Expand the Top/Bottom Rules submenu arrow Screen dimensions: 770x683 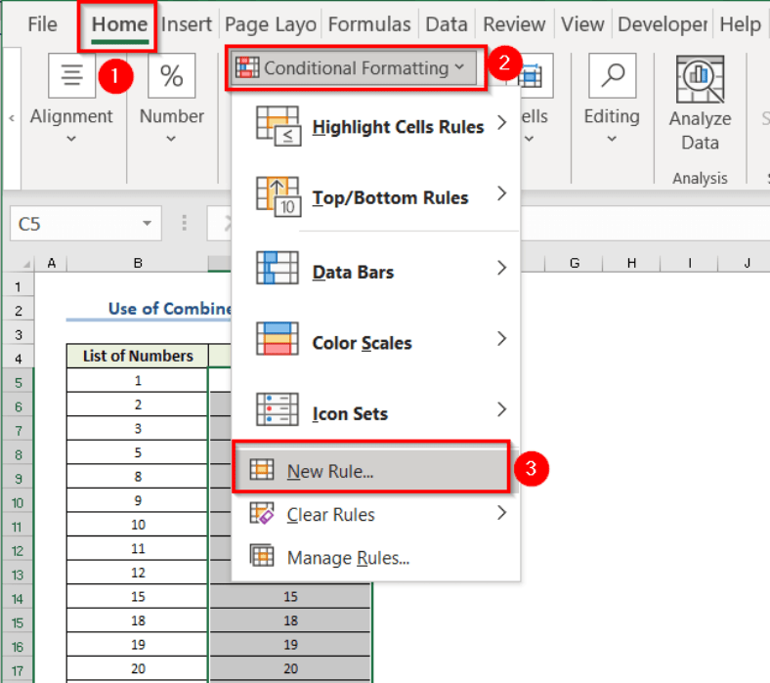click(501, 193)
